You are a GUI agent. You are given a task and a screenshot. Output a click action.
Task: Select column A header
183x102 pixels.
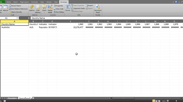pos(15,22)
